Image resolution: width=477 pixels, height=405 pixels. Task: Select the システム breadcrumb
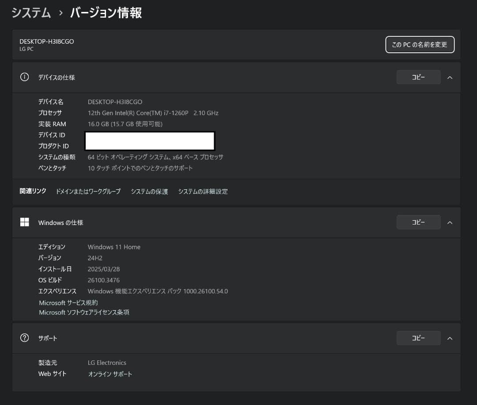click(30, 13)
